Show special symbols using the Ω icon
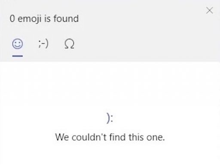 69,44
